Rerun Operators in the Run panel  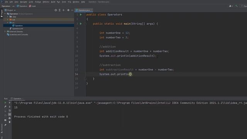point(5,103)
